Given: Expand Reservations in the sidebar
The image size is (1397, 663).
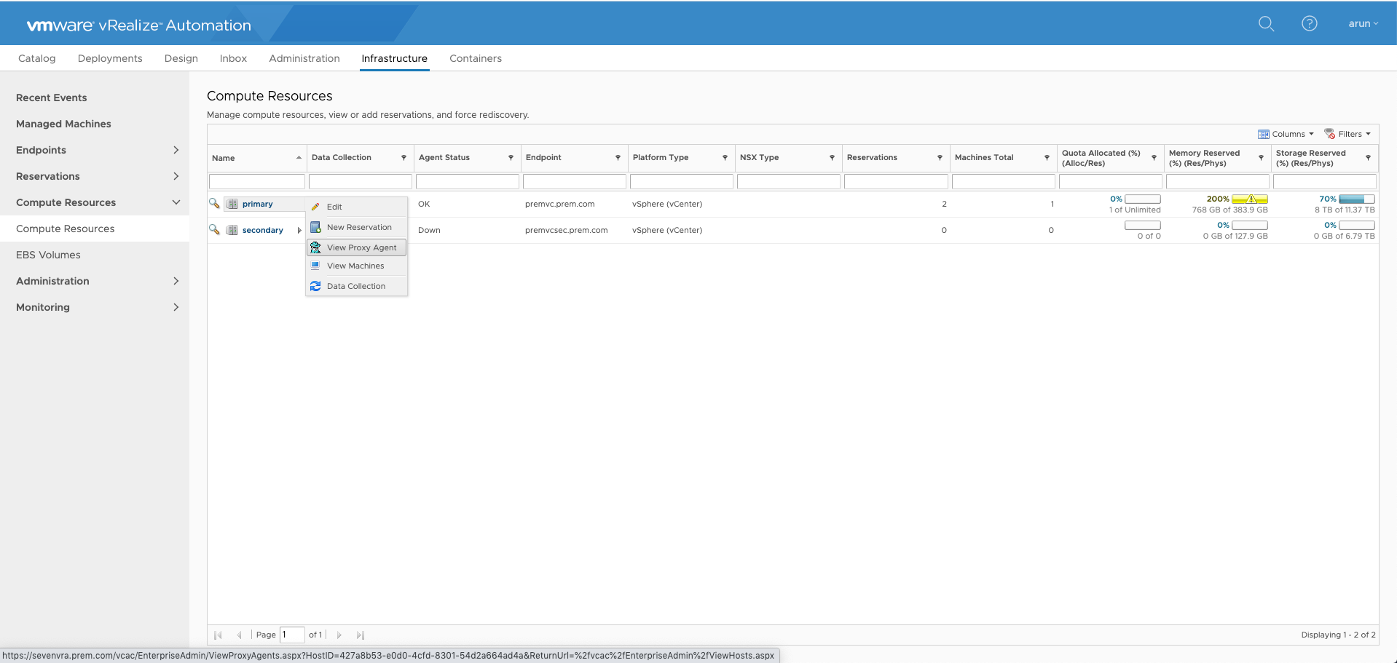Looking at the screenshot, I should tap(176, 176).
